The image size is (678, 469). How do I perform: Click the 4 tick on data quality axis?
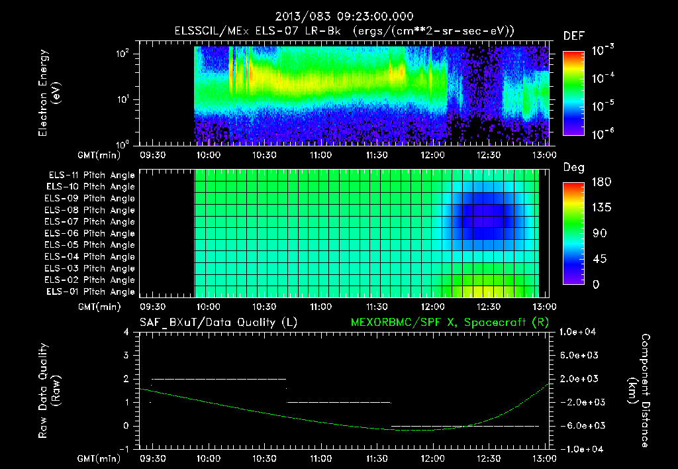tap(126, 332)
